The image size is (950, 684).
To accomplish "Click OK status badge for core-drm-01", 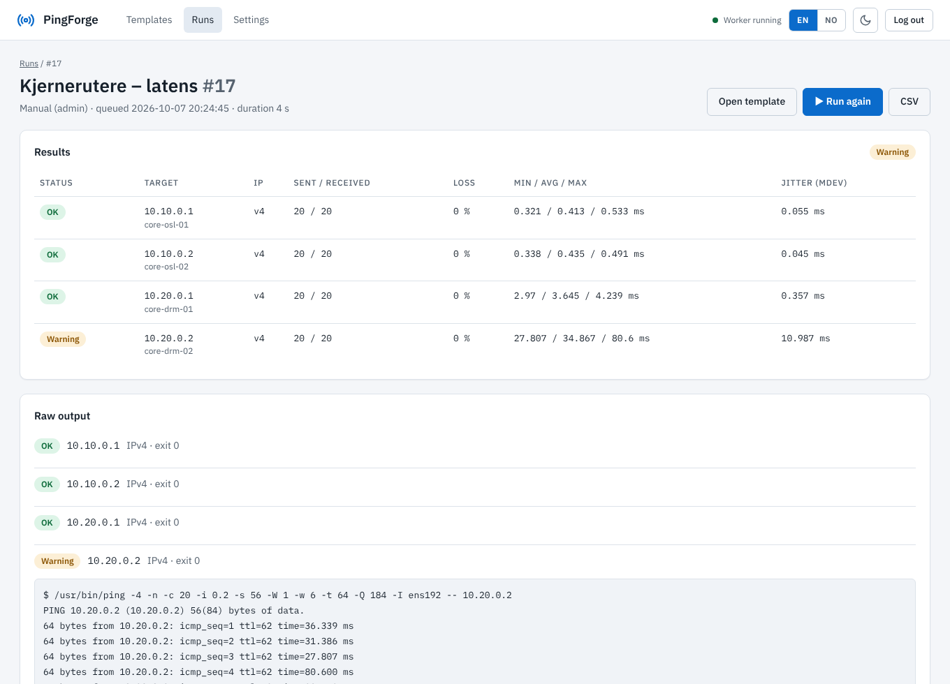I will click(52, 297).
